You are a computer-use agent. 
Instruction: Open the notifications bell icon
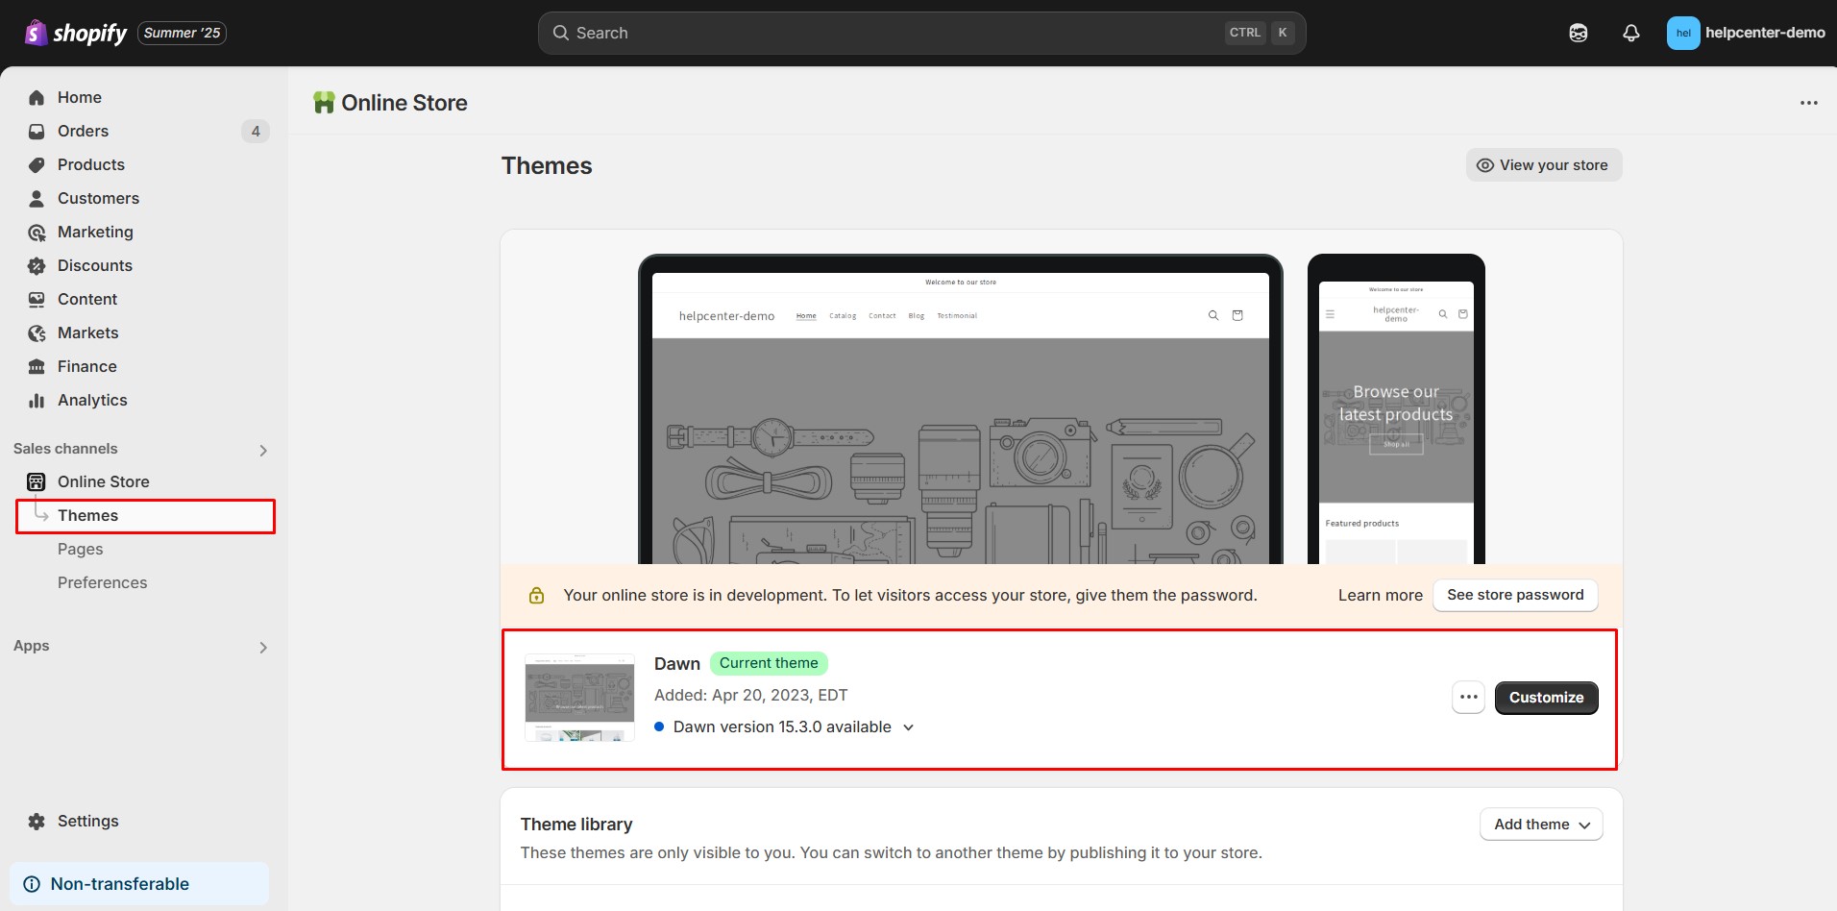tap(1630, 34)
